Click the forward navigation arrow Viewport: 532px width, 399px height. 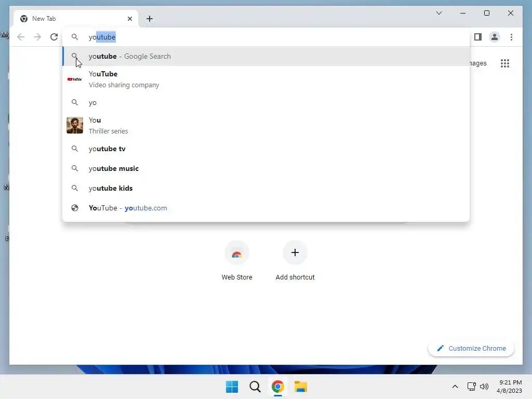[37, 37]
